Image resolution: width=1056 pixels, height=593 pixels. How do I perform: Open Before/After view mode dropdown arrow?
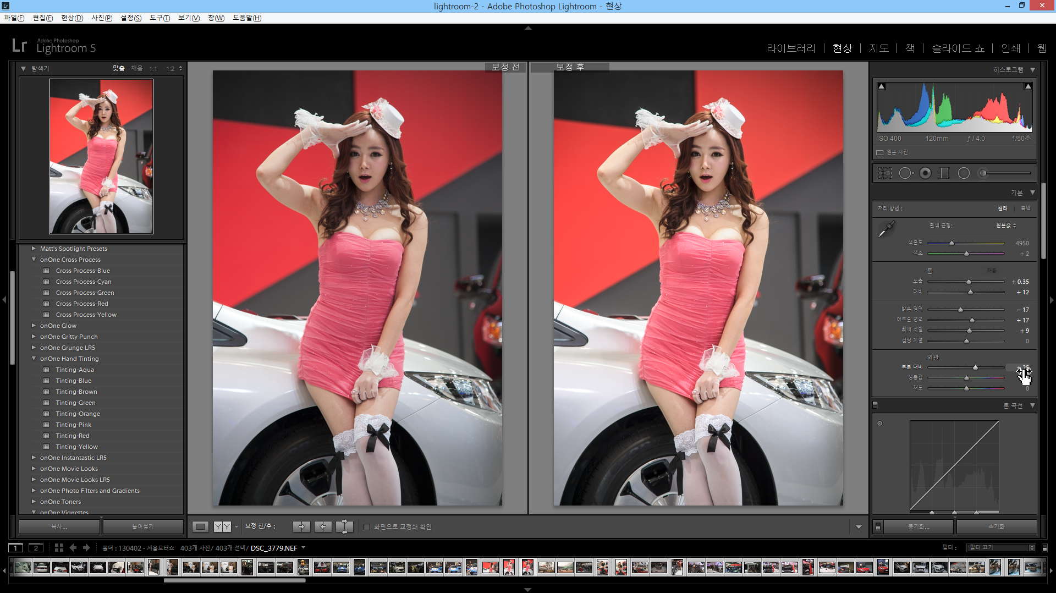(237, 527)
